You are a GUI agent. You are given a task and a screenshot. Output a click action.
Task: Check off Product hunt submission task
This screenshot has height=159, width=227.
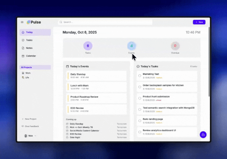140,98
